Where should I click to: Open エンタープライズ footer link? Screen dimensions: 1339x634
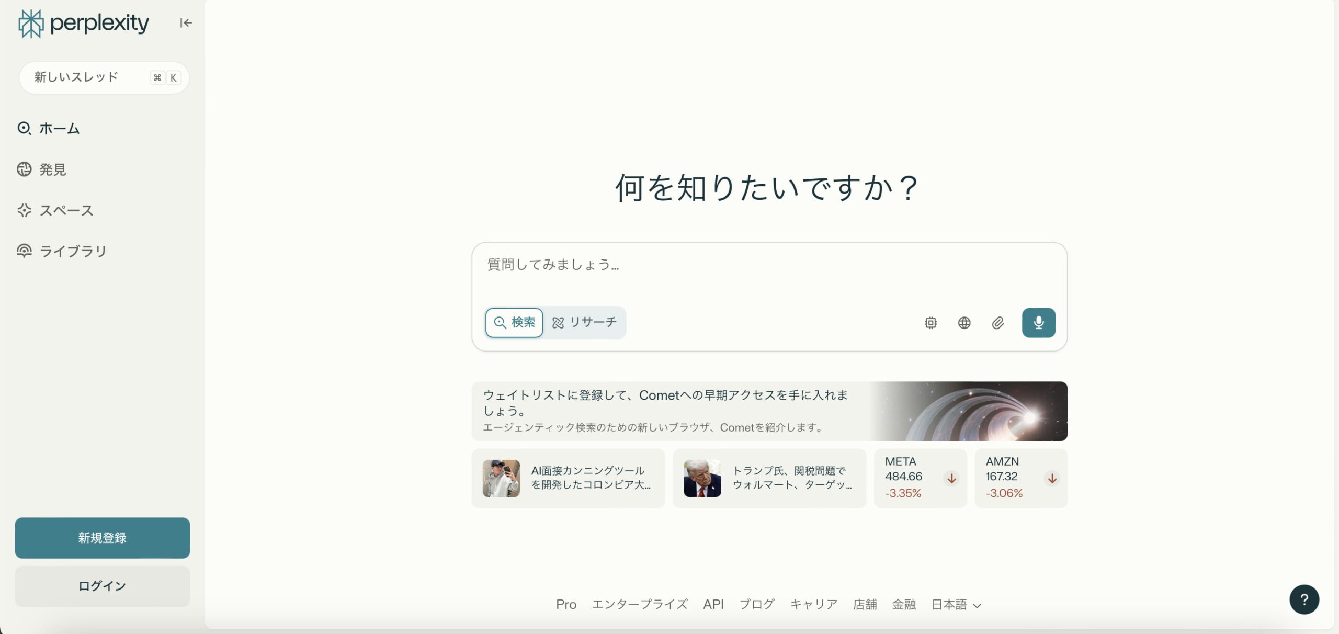click(x=640, y=604)
